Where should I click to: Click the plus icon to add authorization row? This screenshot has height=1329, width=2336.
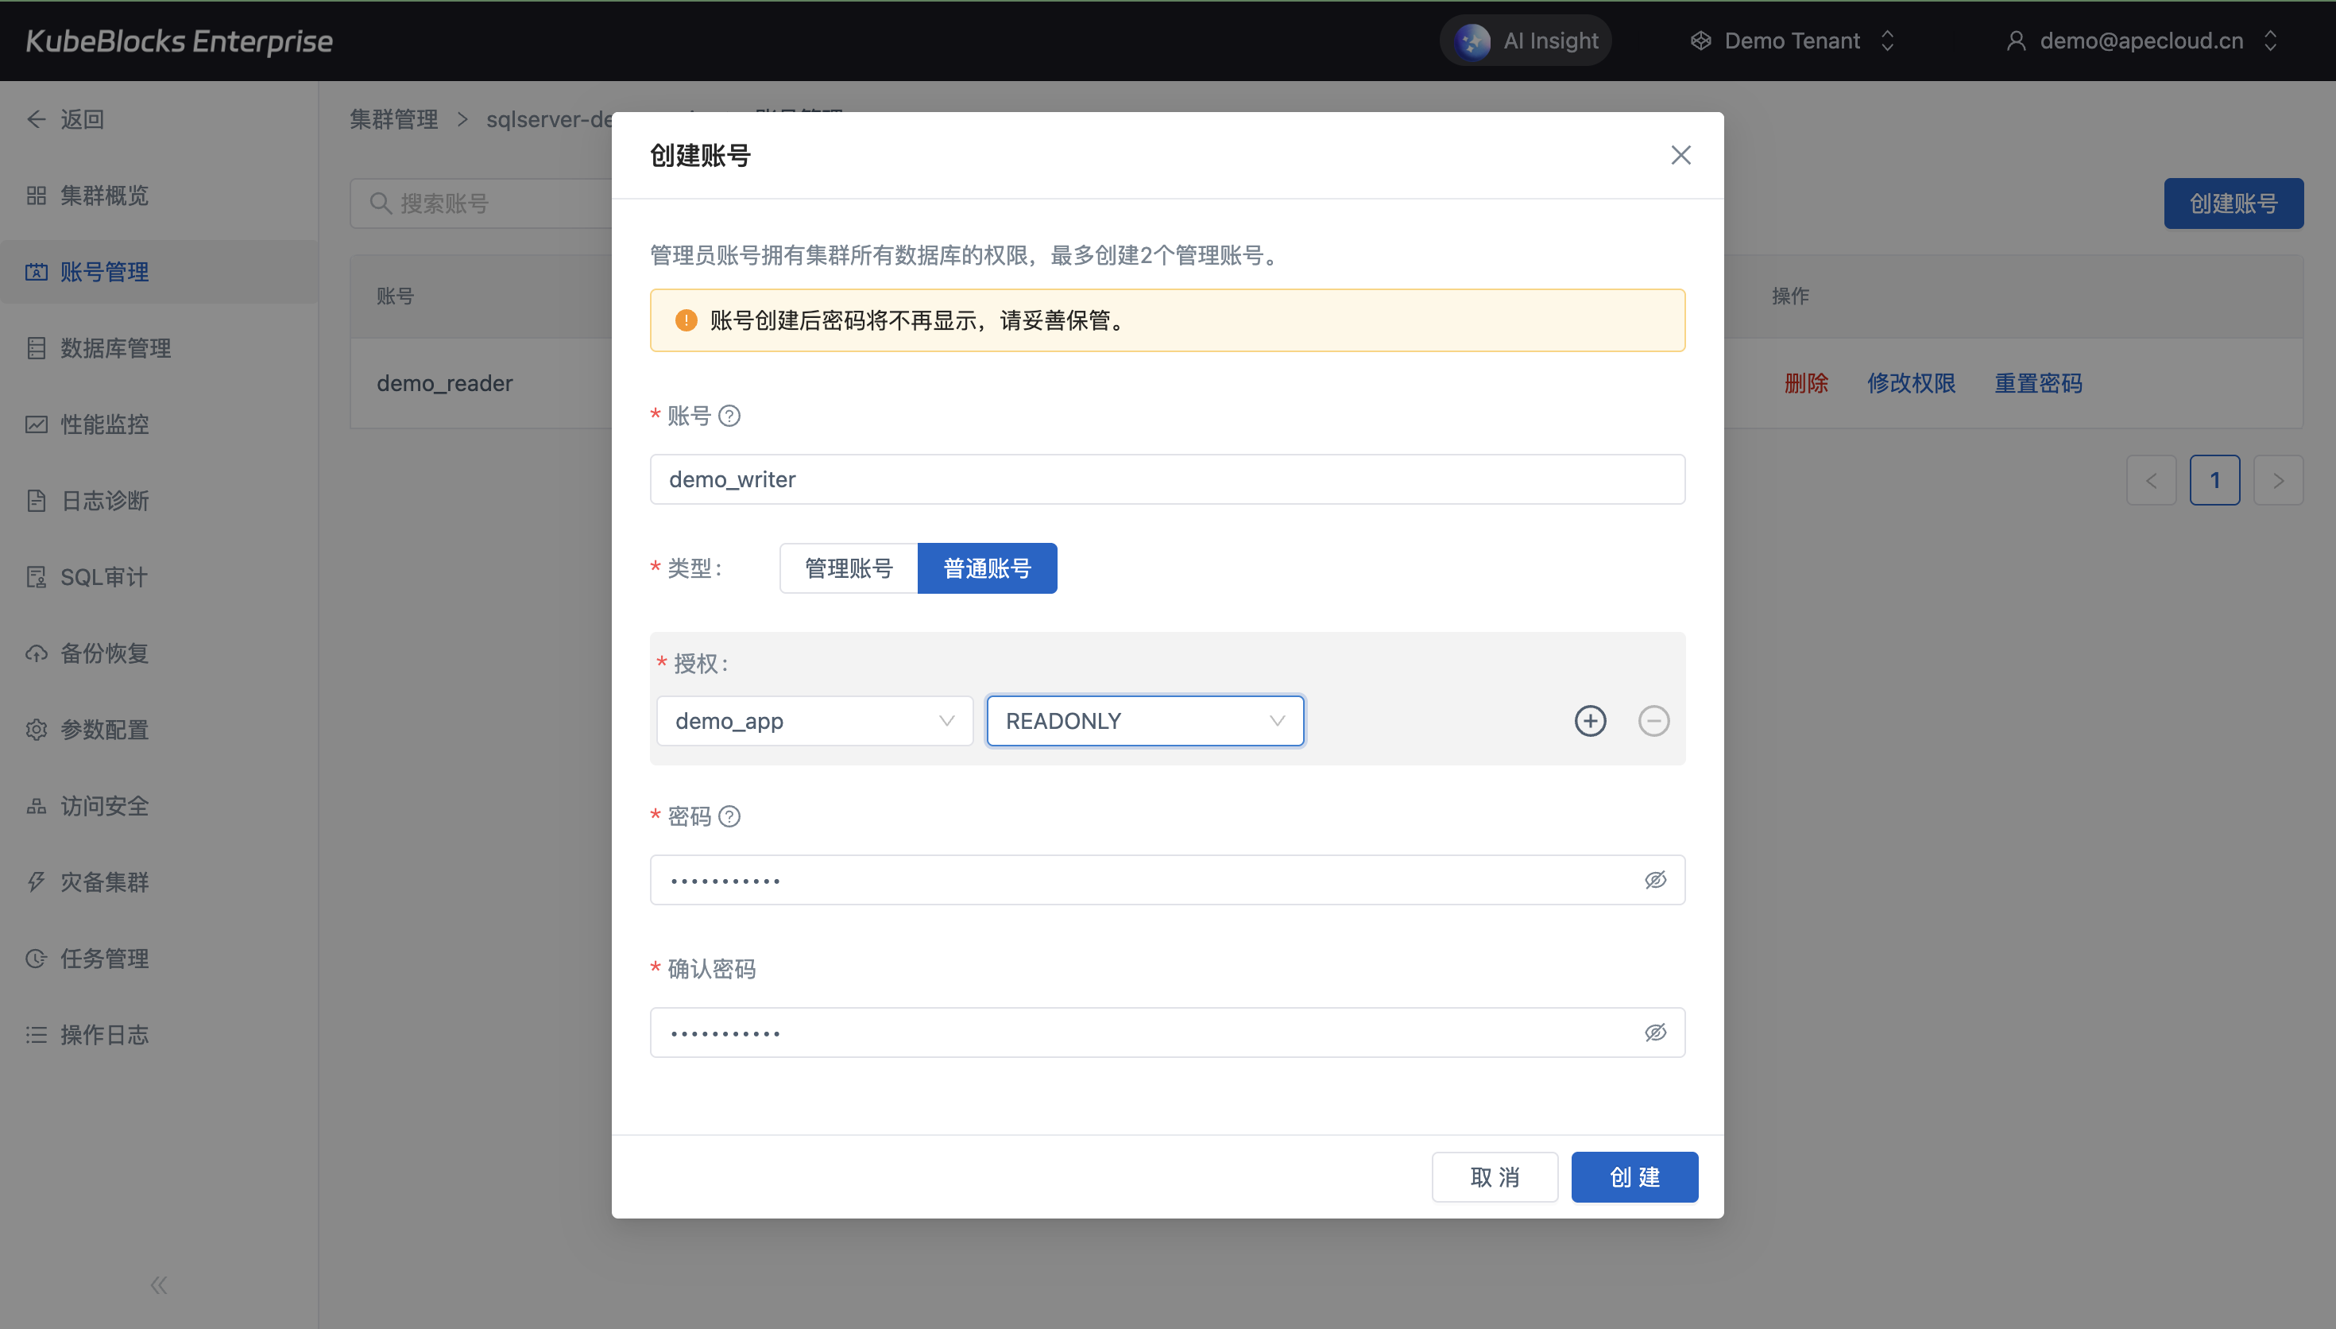tap(1590, 721)
